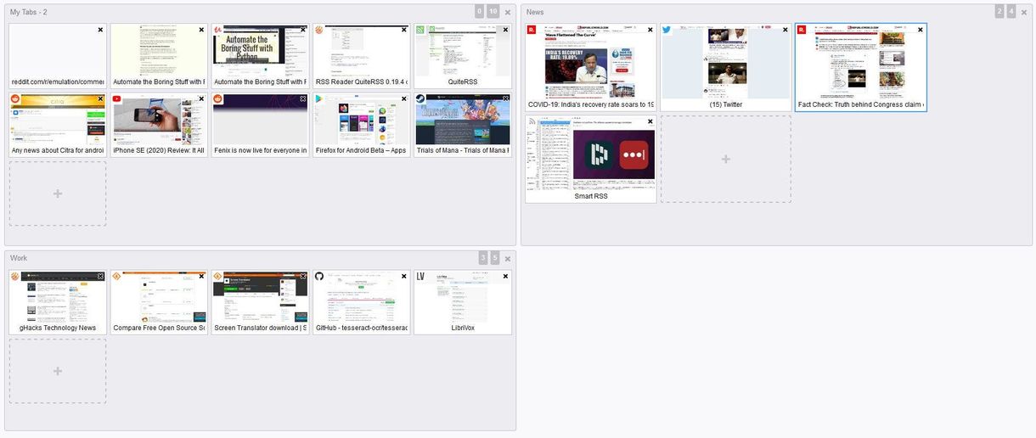Close the gHacks Technology News tab

pos(100,277)
